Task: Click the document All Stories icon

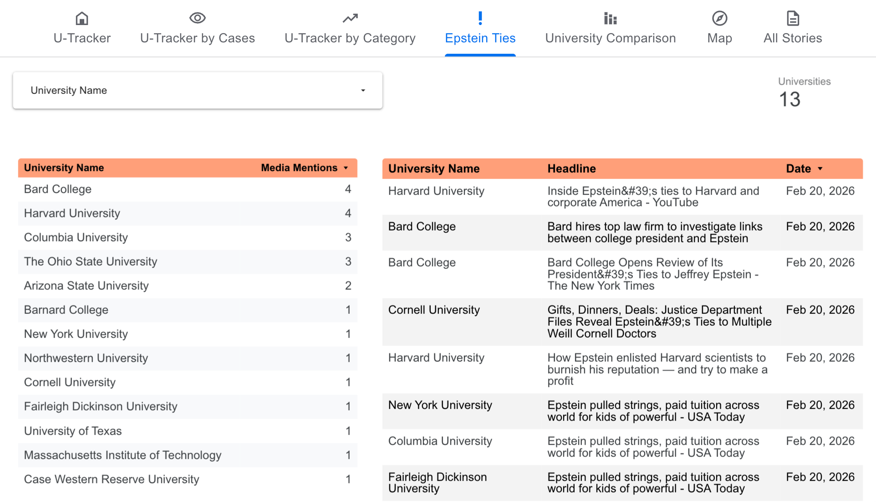Action: (793, 19)
